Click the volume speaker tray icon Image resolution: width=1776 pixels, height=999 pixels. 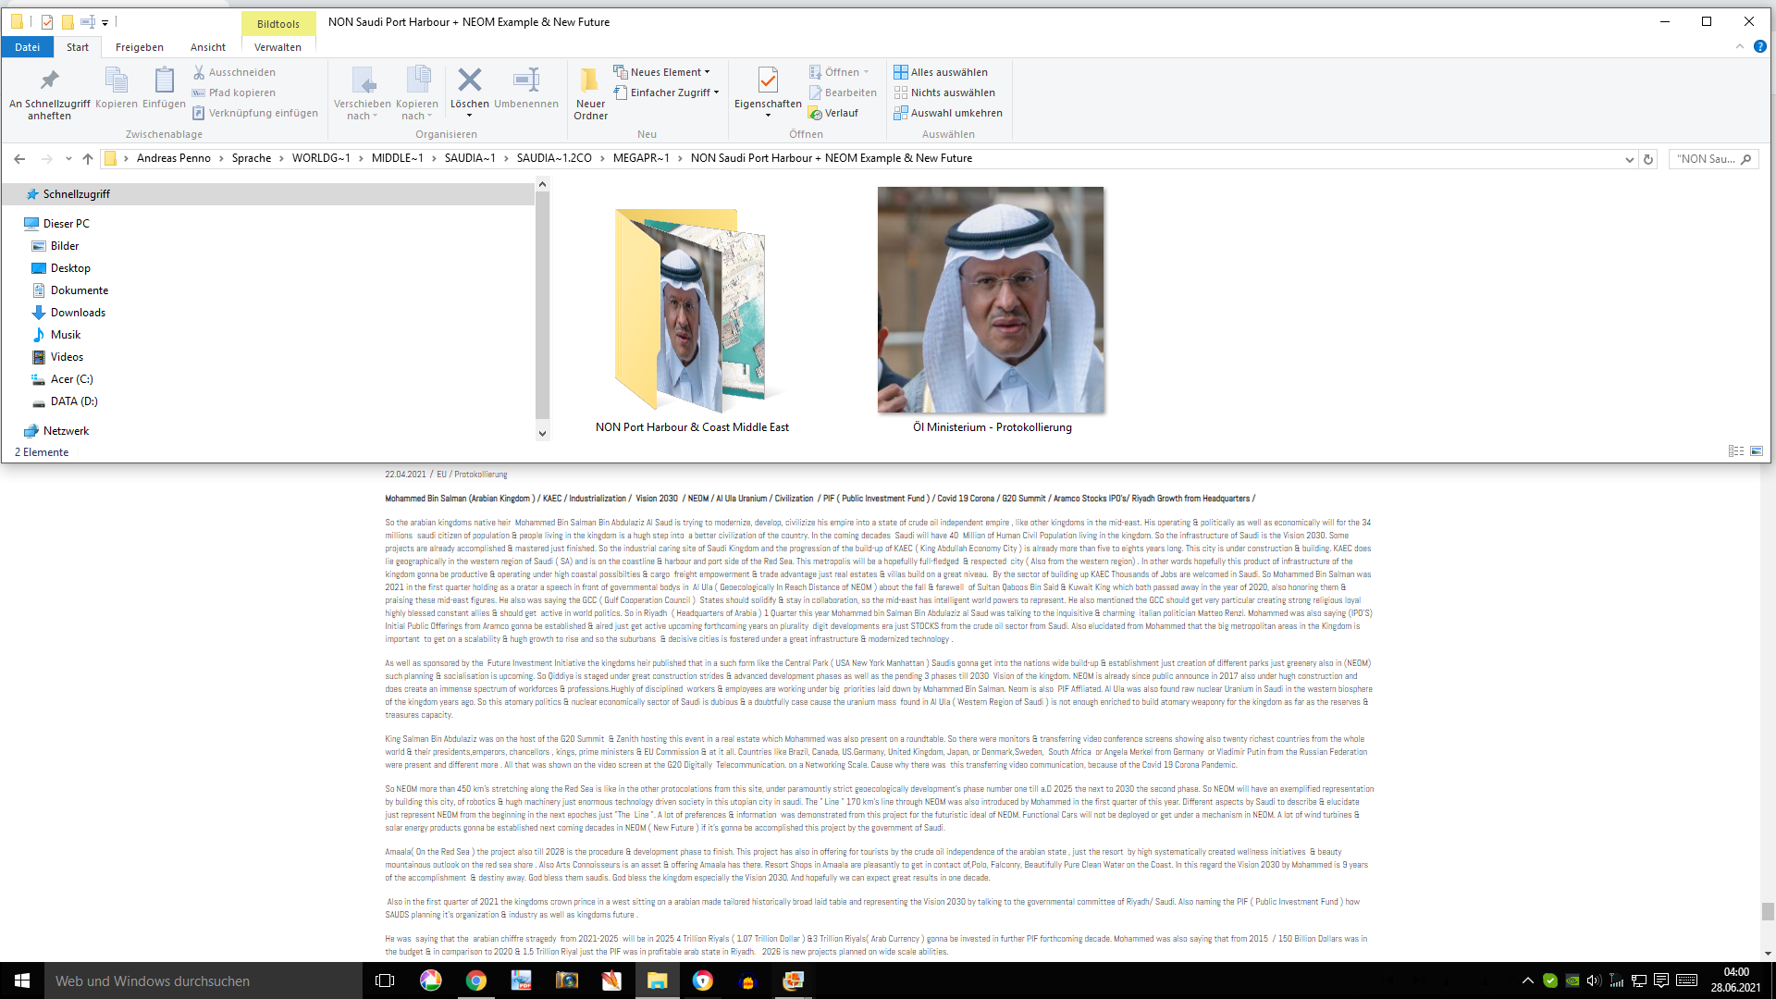point(1593,980)
